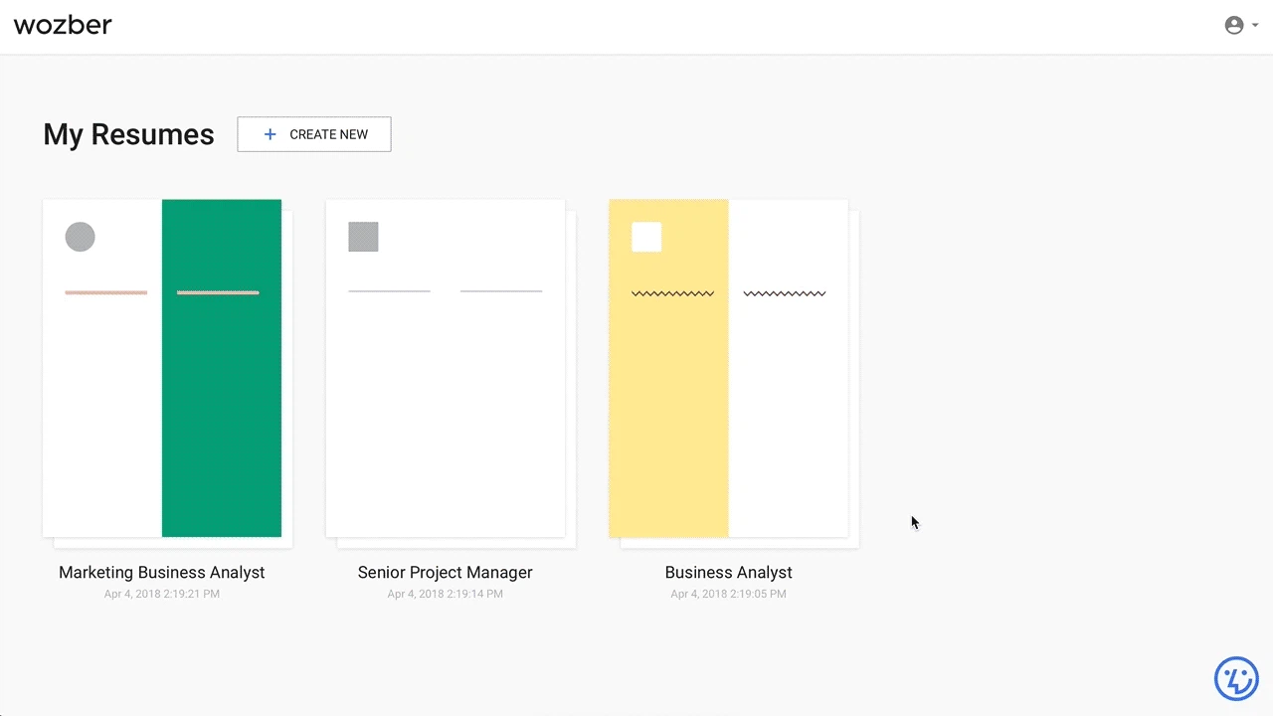Click the My Resumes heading
The image size is (1273, 716).
pyautogui.click(x=128, y=134)
